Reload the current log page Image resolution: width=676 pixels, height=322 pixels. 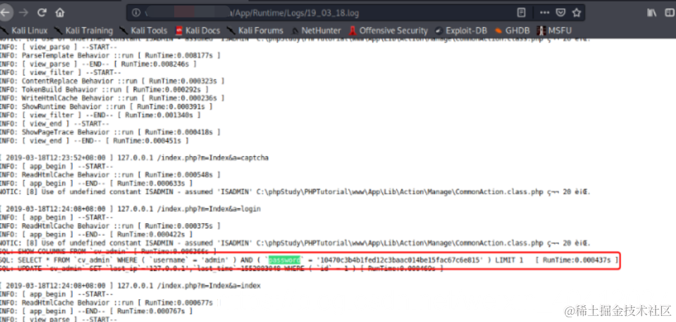[42, 13]
